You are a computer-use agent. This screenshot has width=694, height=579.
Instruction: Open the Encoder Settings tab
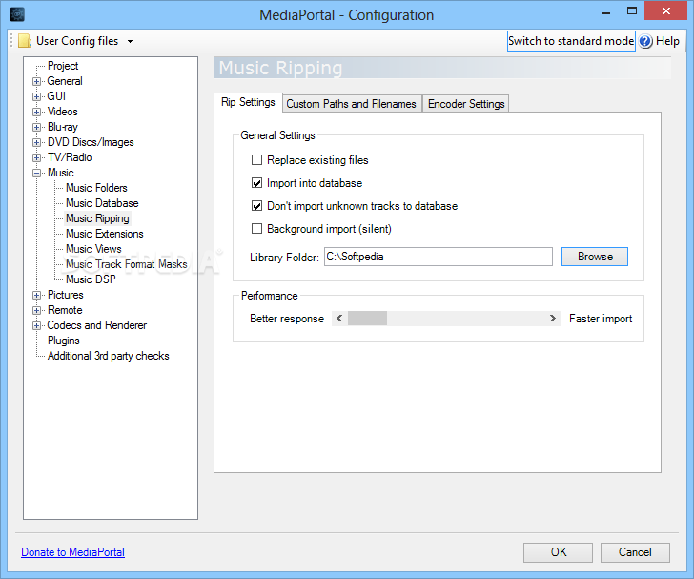click(x=466, y=104)
